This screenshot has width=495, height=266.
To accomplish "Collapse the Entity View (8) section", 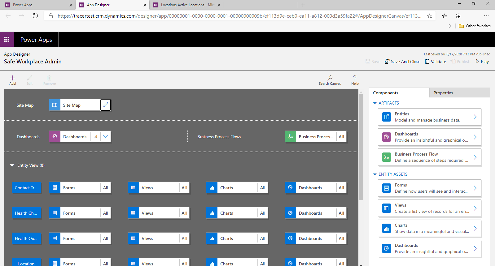I will coord(12,165).
